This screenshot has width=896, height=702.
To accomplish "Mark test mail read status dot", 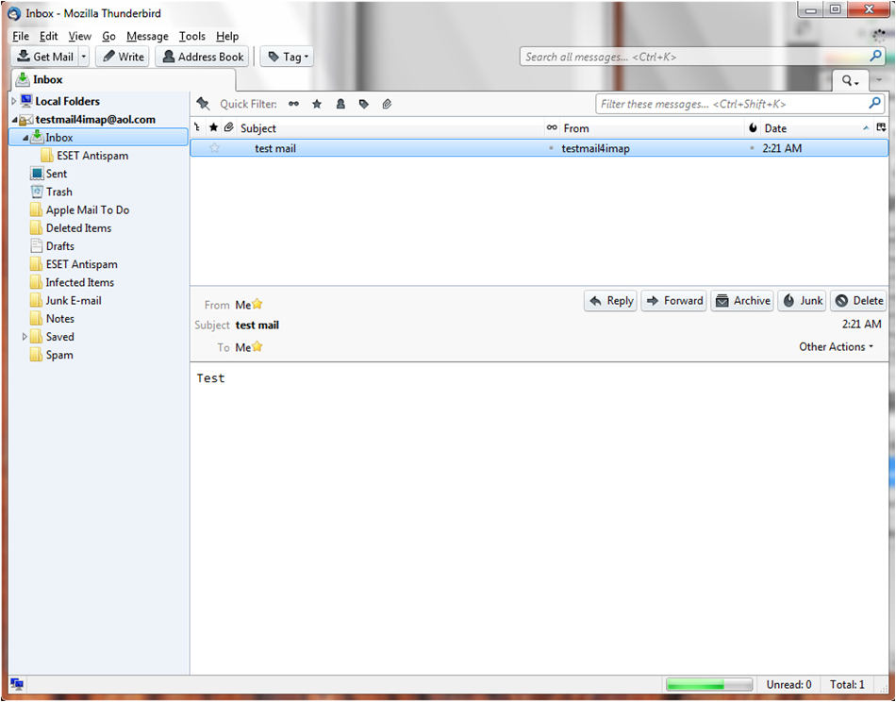I will pyautogui.click(x=551, y=148).
